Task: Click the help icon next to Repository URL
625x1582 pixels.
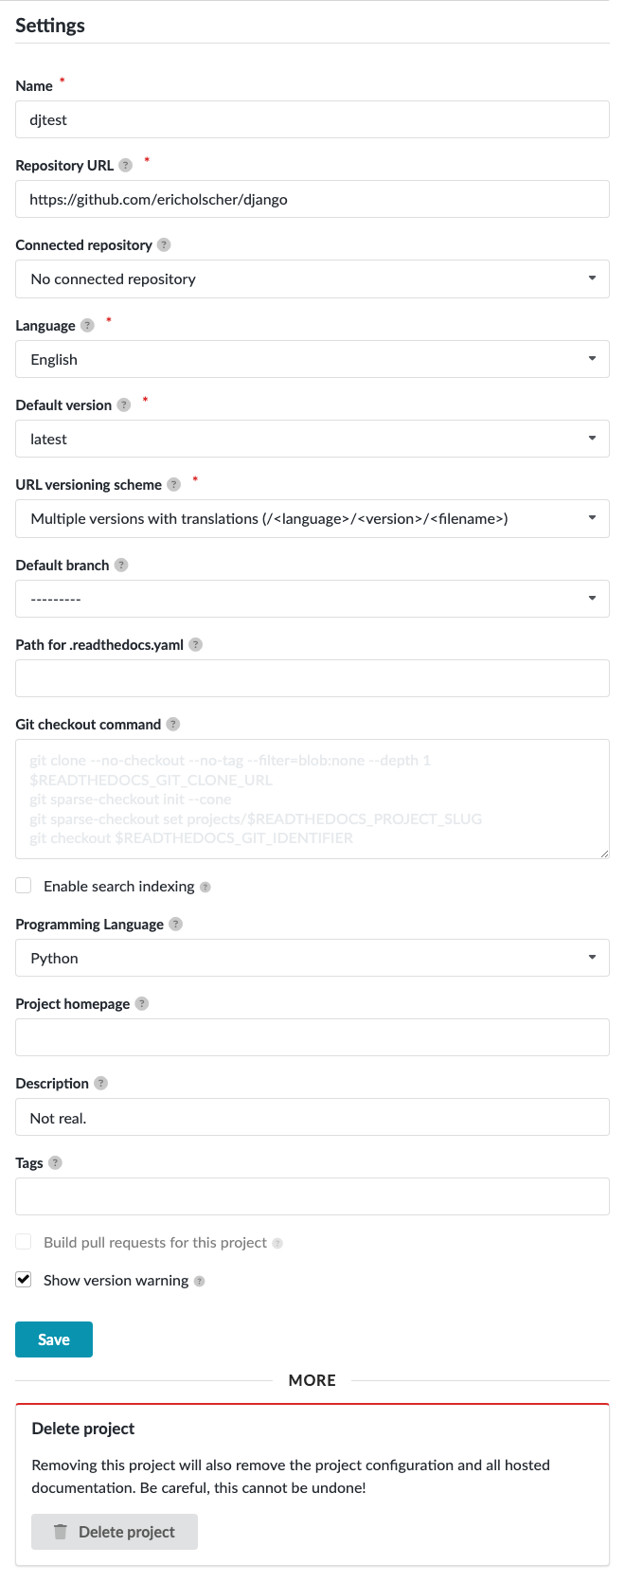Action: pyautogui.click(x=126, y=165)
